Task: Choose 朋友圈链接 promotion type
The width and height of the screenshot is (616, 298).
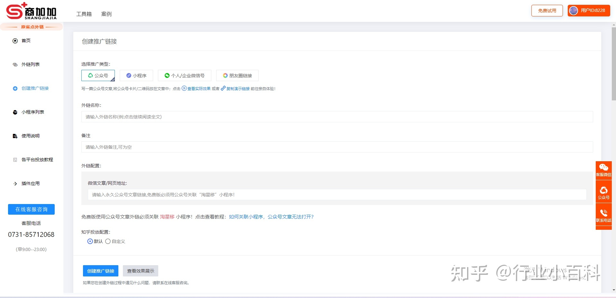Action: [x=237, y=76]
